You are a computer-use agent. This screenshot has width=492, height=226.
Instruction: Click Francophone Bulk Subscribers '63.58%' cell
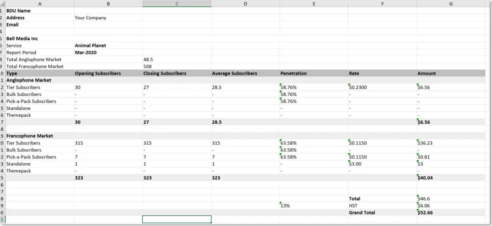pyautogui.click(x=314, y=150)
